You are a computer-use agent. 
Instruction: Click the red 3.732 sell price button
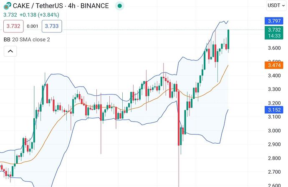click(x=12, y=26)
